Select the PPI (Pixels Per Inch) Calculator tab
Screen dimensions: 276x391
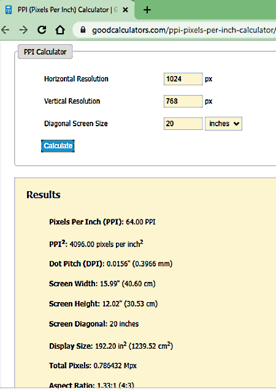click(x=67, y=10)
